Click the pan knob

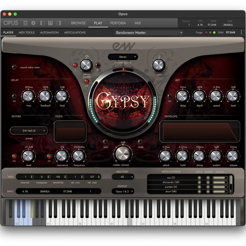tap(159, 65)
